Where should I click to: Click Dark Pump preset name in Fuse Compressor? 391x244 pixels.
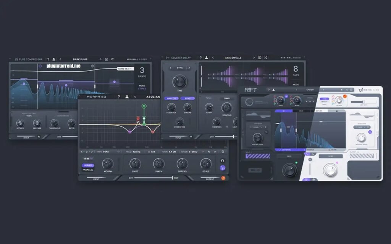(80, 59)
